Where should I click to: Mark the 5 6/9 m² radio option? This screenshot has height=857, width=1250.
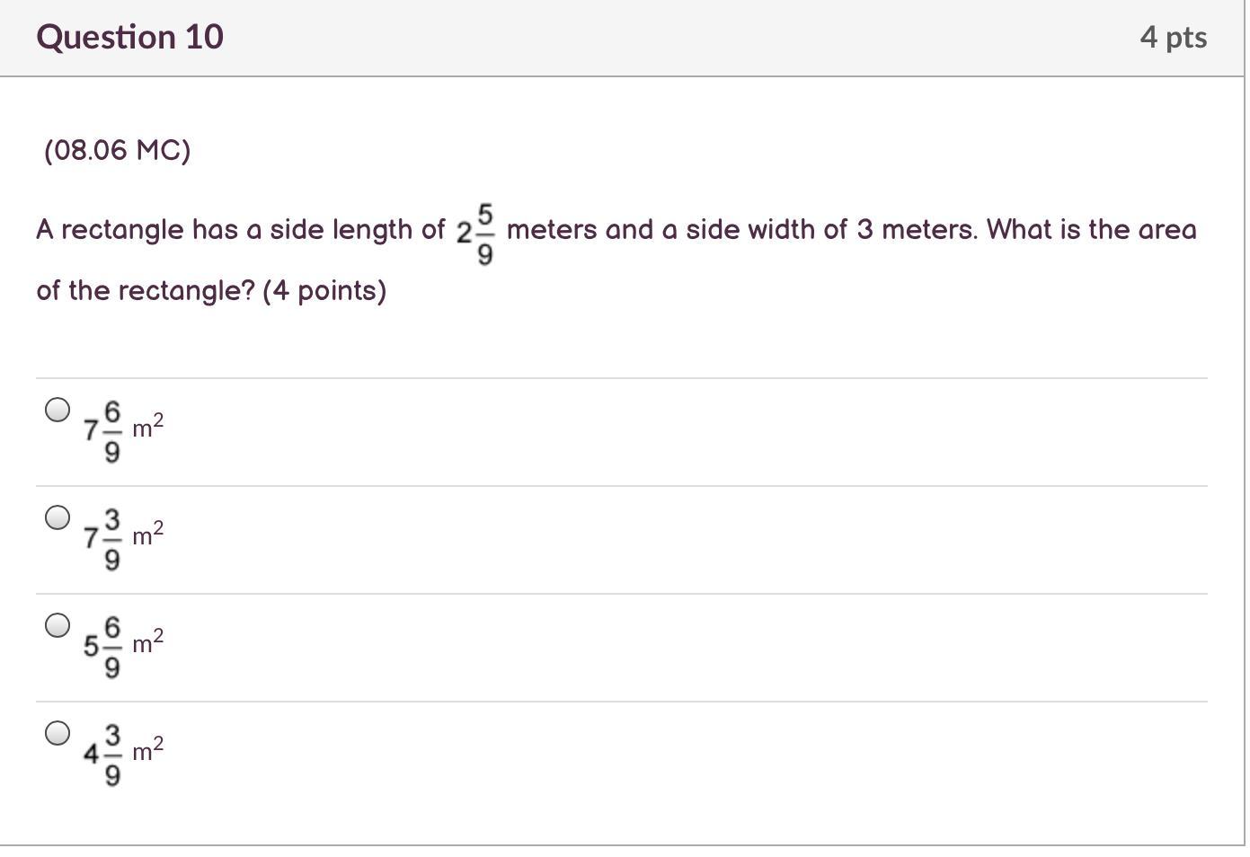tap(58, 625)
